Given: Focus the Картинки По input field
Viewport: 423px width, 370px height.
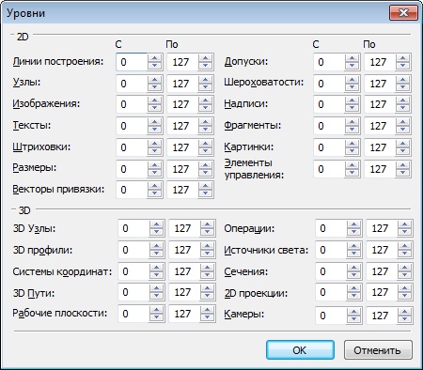Looking at the screenshot, I should [380, 147].
